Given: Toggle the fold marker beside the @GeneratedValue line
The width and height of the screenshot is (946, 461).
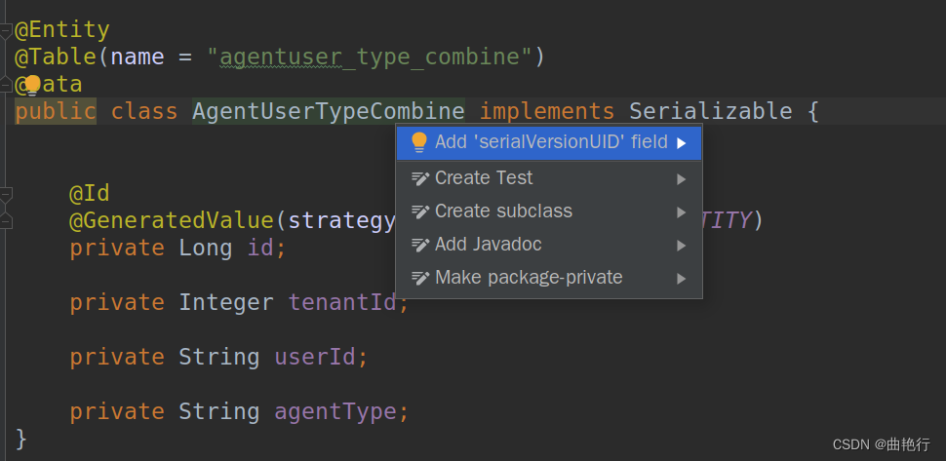Looking at the screenshot, I should (6, 220).
